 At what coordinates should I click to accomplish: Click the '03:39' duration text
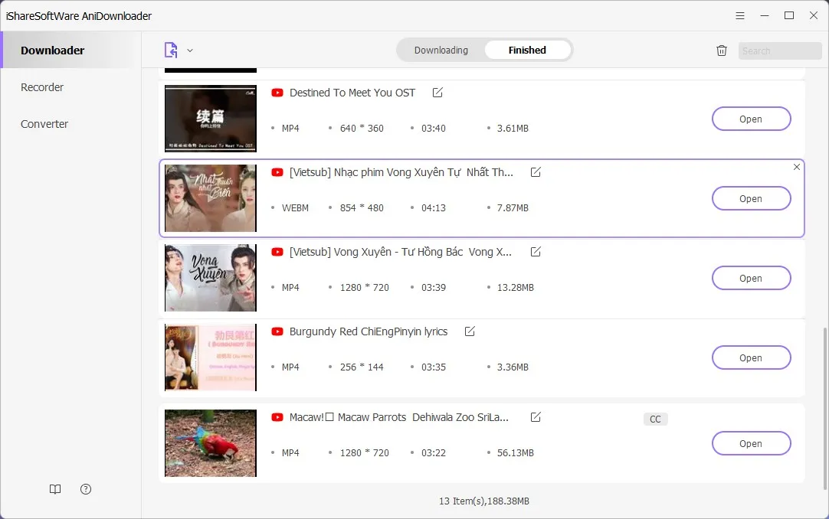[x=434, y=288]
